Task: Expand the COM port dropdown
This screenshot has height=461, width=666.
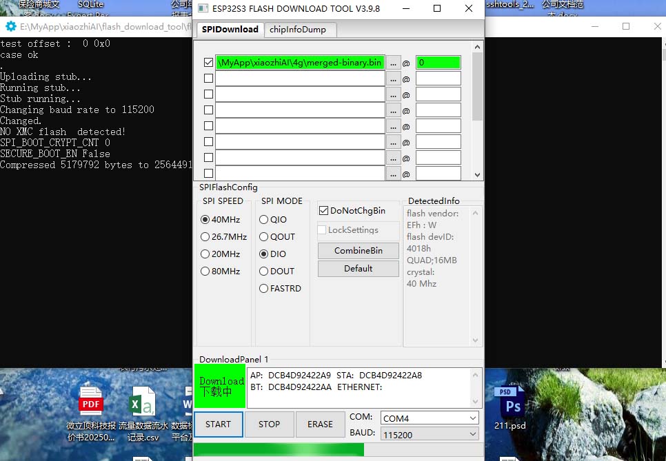Action: click(x=430, y=418)
